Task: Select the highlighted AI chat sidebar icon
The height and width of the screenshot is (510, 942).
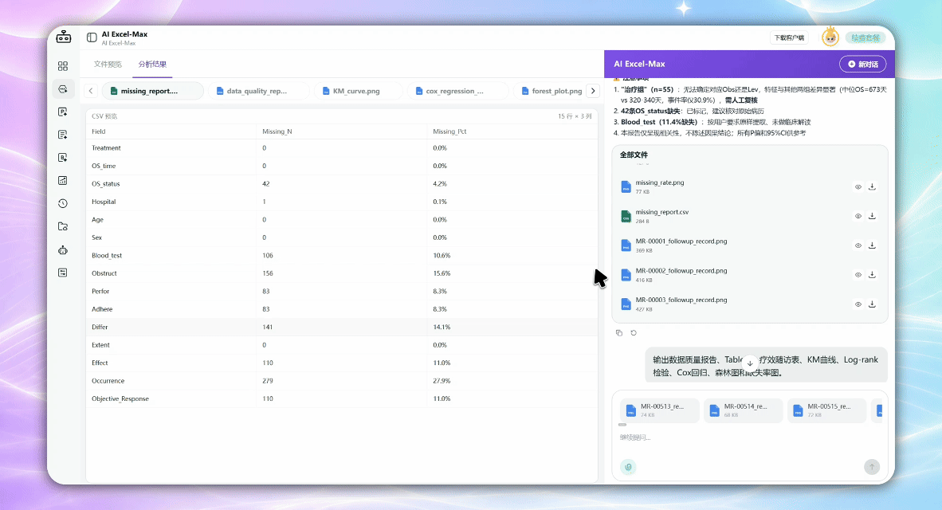Action: [x=63, y=89]
